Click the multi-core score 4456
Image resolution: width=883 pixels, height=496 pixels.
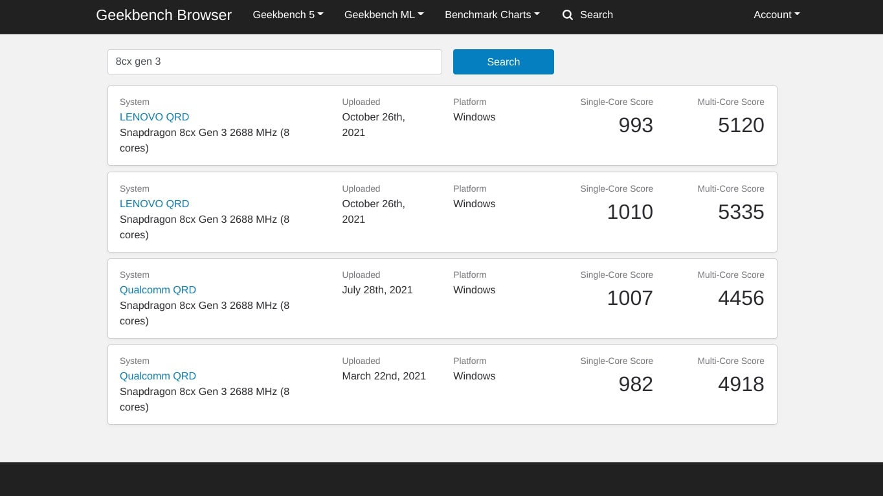(x=741, y=298)
